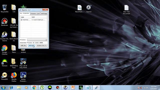Open the Settings tab in iInjector
The height and width of the screenshot is (90, 160).
click(x=44, y=13)
